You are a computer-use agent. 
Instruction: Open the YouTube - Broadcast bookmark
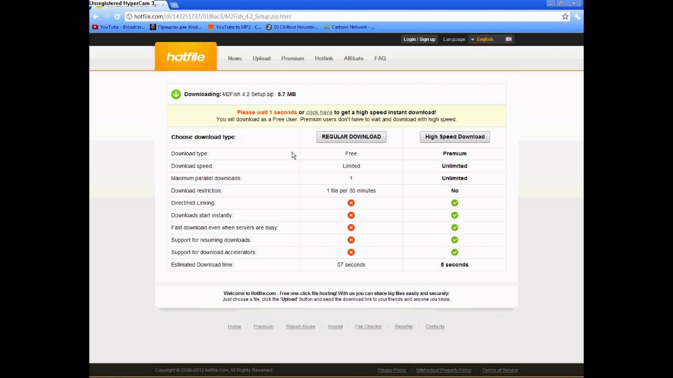click(x=119, y=27)
